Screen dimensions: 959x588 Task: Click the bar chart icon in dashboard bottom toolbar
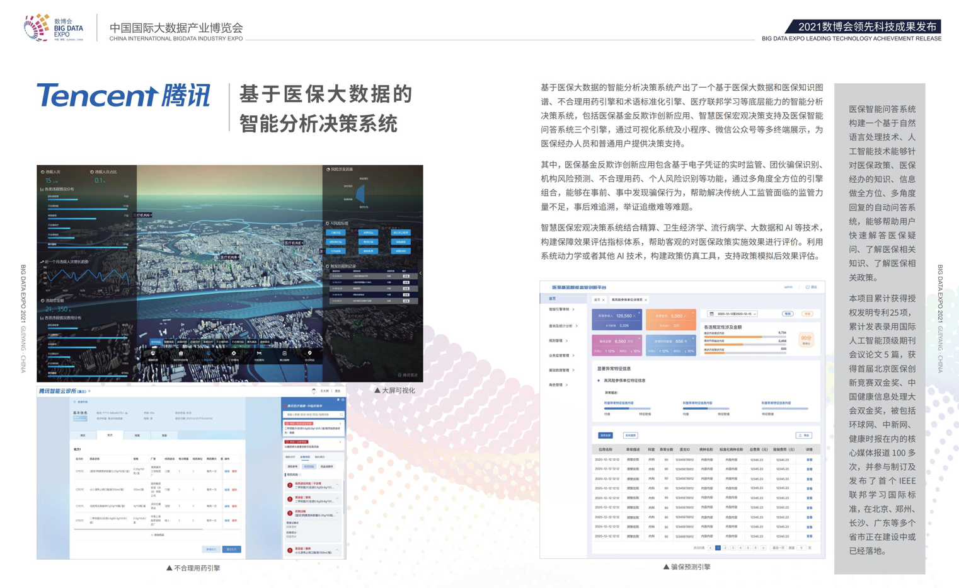coord(181,354)
